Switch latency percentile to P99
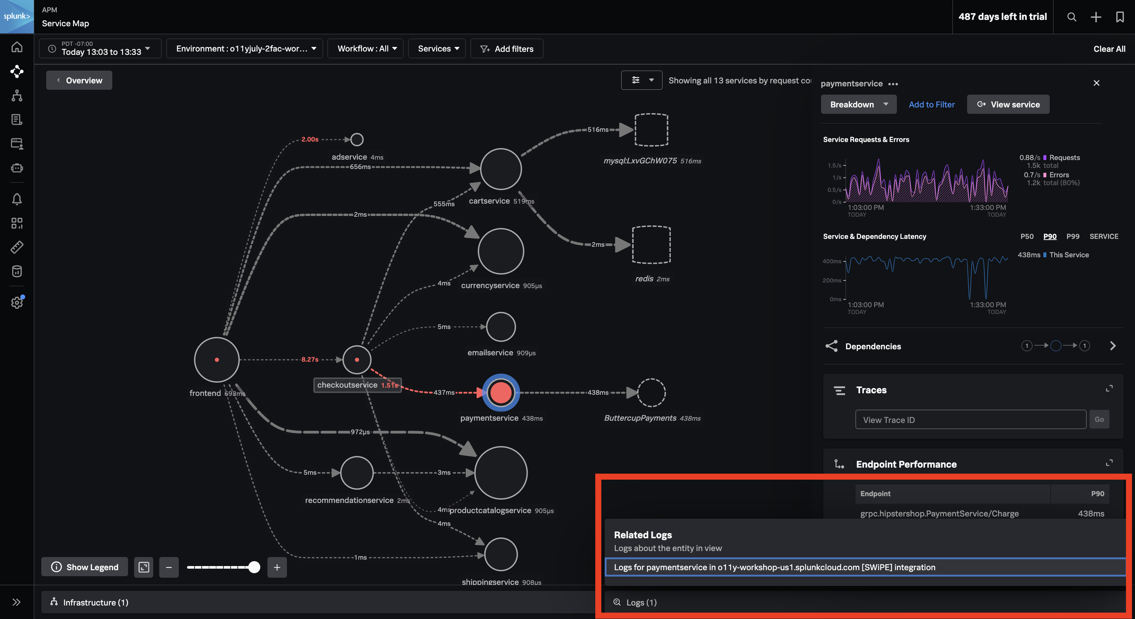Viewport: 1135px width, 619px height. pos(1072,236)
